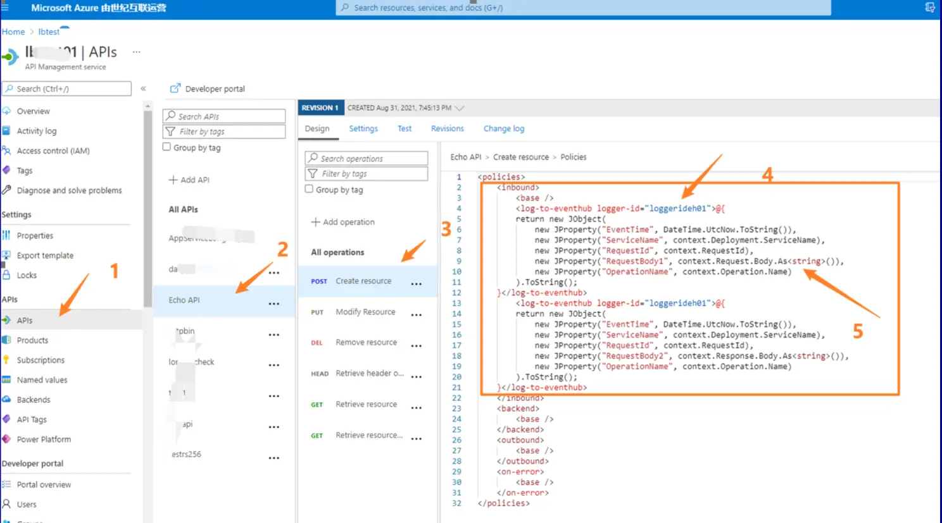Click the plus icon Add API

tap(173, 180)
